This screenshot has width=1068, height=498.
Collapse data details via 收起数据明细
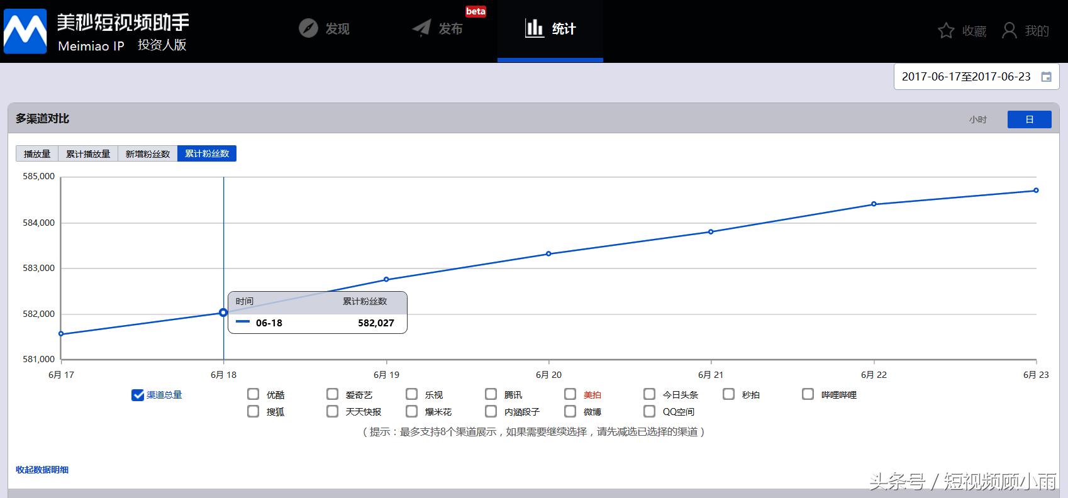42,470
